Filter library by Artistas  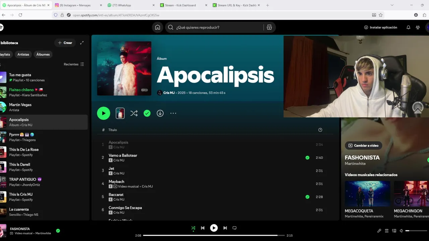(23, 54)
